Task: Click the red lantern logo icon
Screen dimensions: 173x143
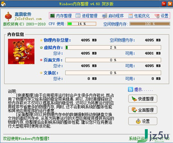Action: point(8,17)
